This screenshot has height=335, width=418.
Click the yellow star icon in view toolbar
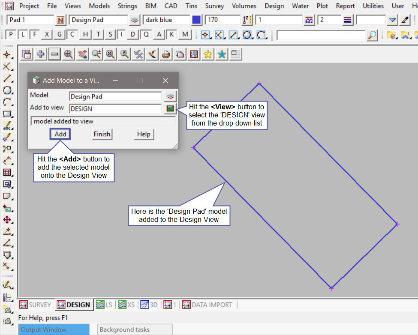click(x=208, y=54)
